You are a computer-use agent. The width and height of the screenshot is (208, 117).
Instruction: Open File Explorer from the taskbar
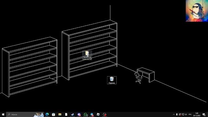(60, 114)
